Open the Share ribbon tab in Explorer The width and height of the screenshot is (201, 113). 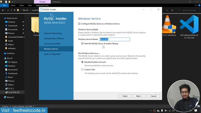pos(22,5)
